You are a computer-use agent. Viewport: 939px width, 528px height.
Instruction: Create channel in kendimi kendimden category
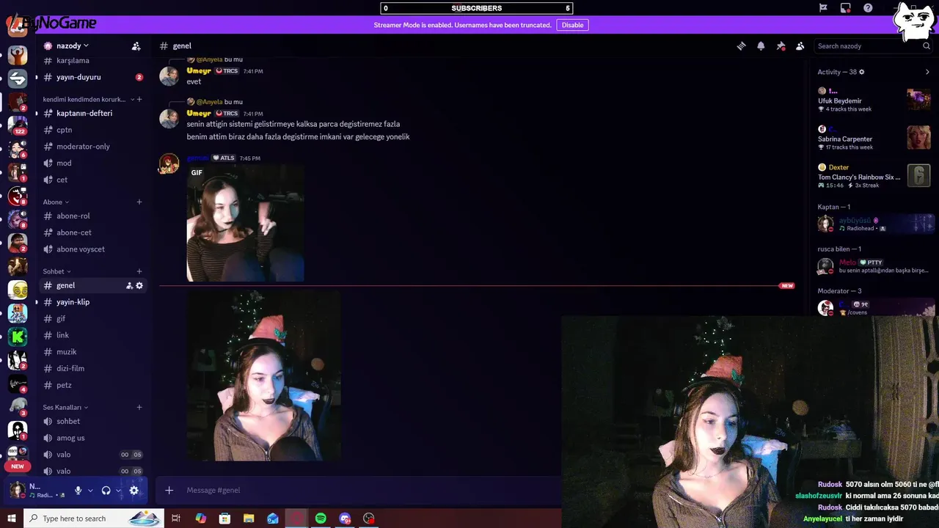pos(139,99)
